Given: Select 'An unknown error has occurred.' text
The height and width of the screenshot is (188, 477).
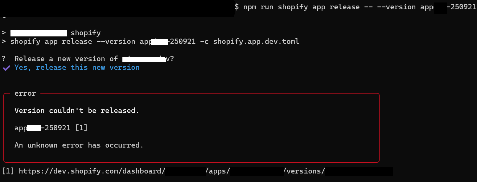Looking at the screenshot, I should tap(79, 145).
